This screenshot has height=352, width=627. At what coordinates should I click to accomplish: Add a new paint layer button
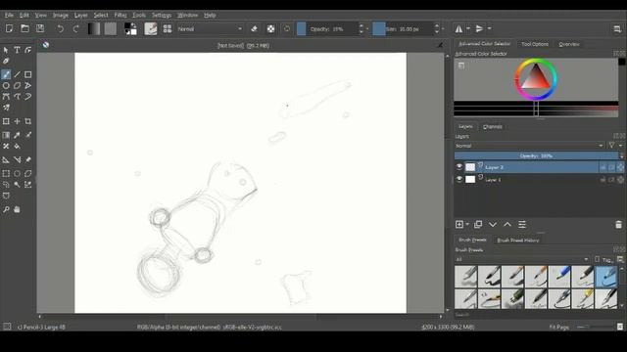[x=459, y=225]
